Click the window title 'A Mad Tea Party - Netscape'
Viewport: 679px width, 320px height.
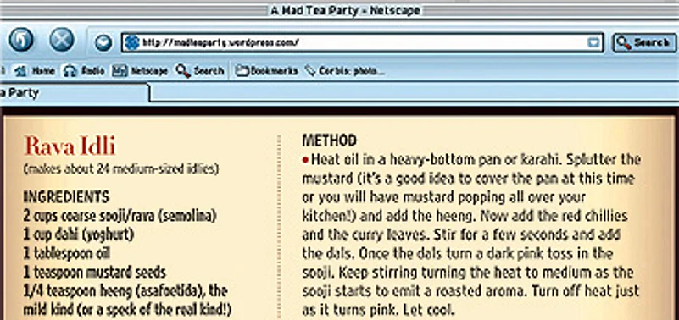point(345,10)
